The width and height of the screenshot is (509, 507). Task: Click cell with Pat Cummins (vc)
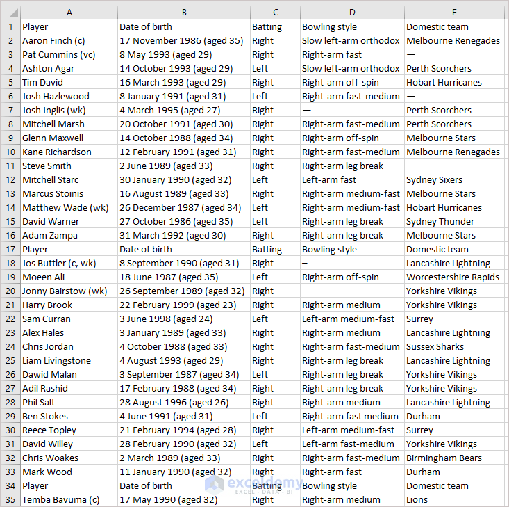point(69,55)
